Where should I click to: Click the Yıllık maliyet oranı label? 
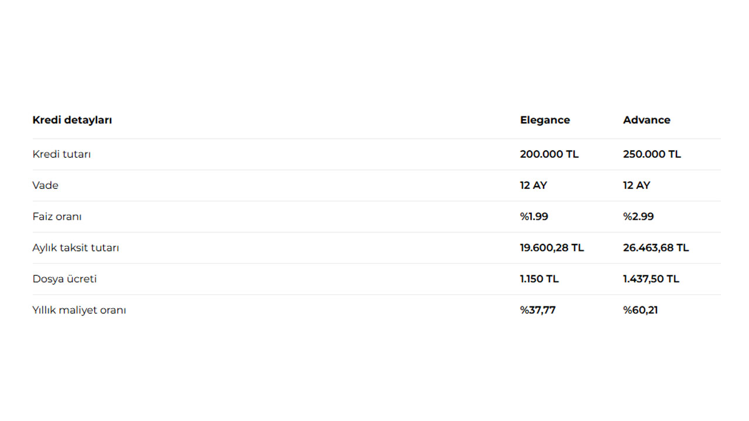(79, 310)
